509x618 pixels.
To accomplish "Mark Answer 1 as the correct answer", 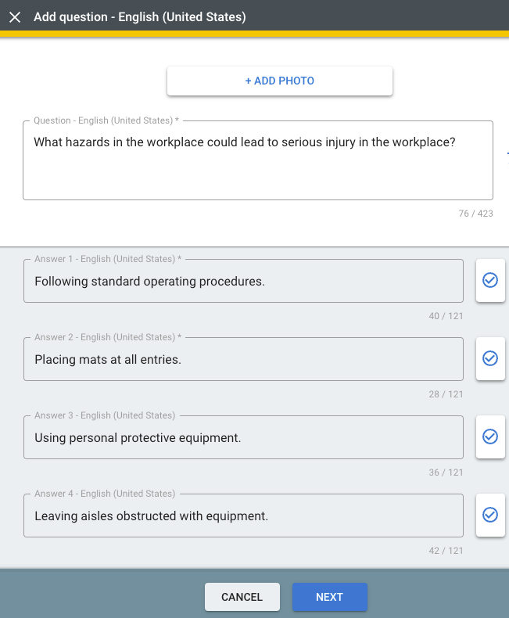I will tap(490, 280).
